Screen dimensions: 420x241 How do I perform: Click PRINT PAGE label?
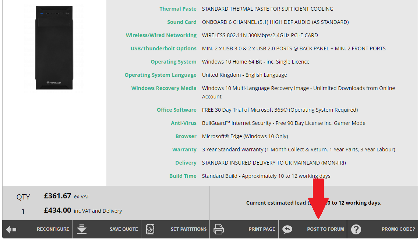(262, 229)
